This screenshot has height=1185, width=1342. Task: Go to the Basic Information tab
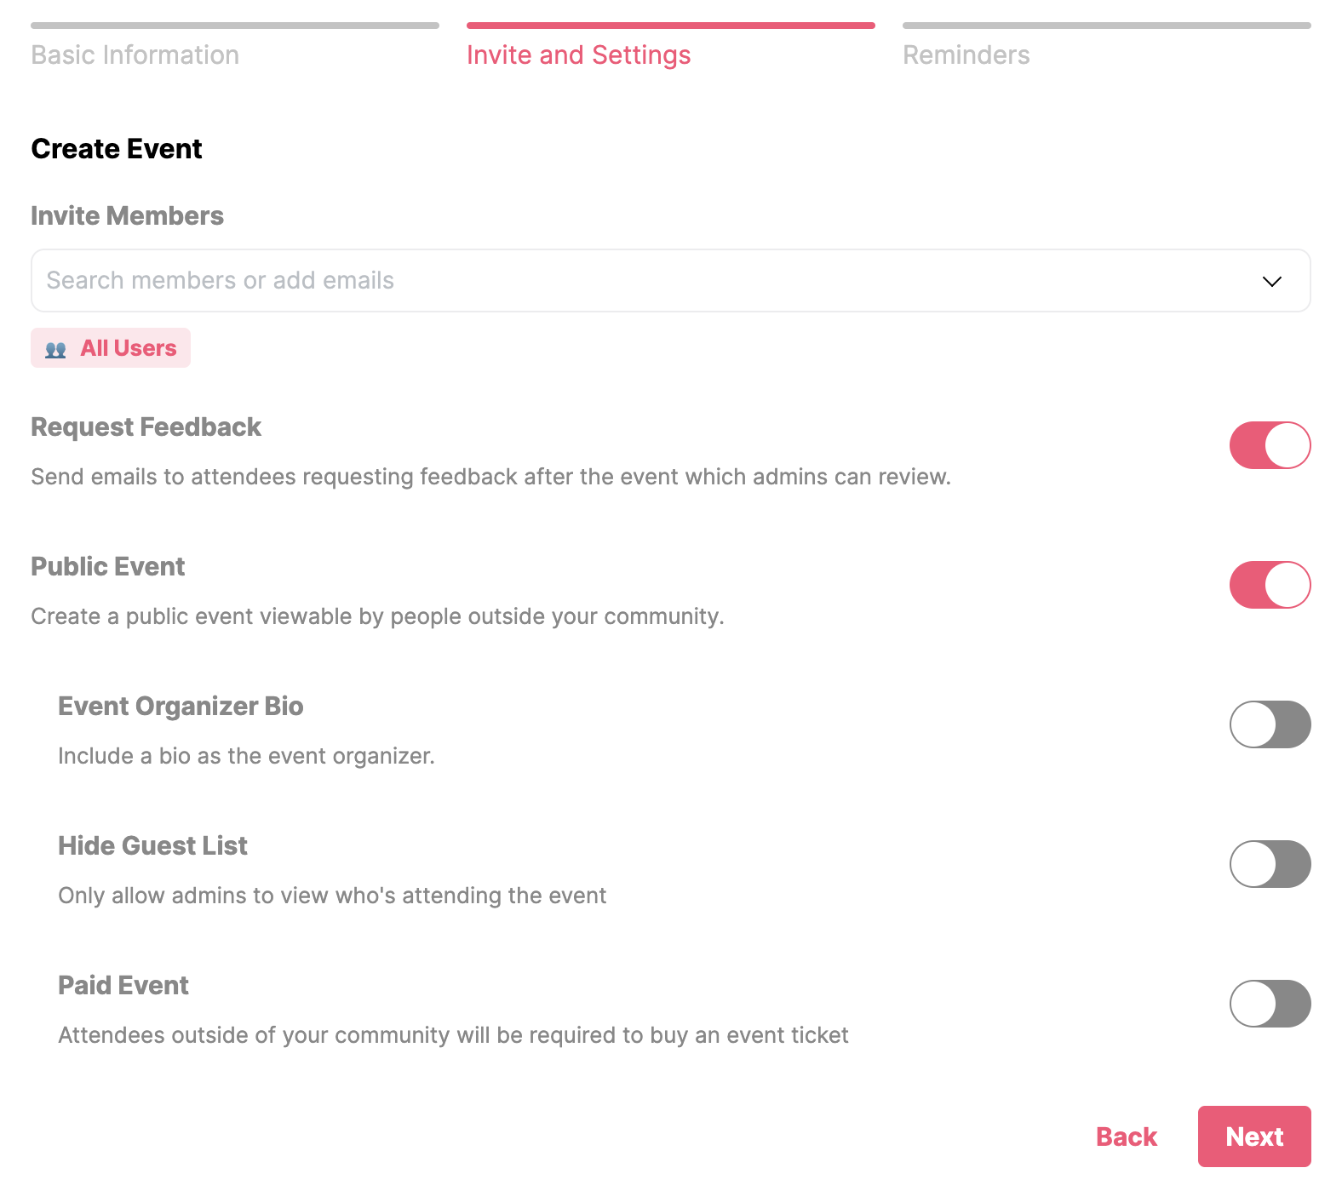pos(135,55)
